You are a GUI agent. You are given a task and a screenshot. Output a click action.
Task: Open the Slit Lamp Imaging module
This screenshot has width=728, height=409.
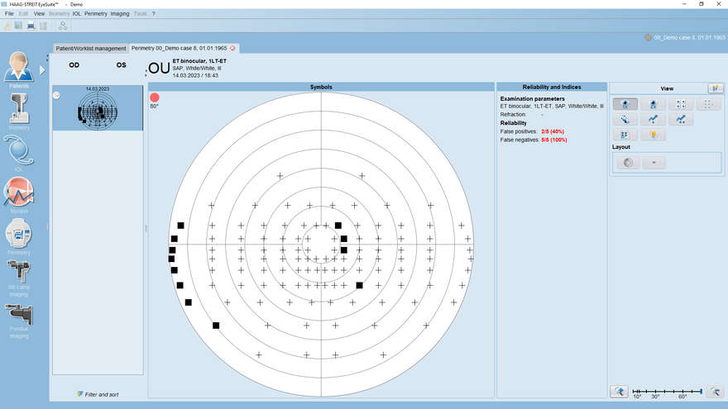[x=19, y=277]
